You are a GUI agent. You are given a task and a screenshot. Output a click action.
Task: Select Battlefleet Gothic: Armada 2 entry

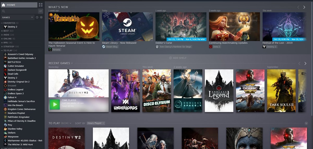[22, 58]
